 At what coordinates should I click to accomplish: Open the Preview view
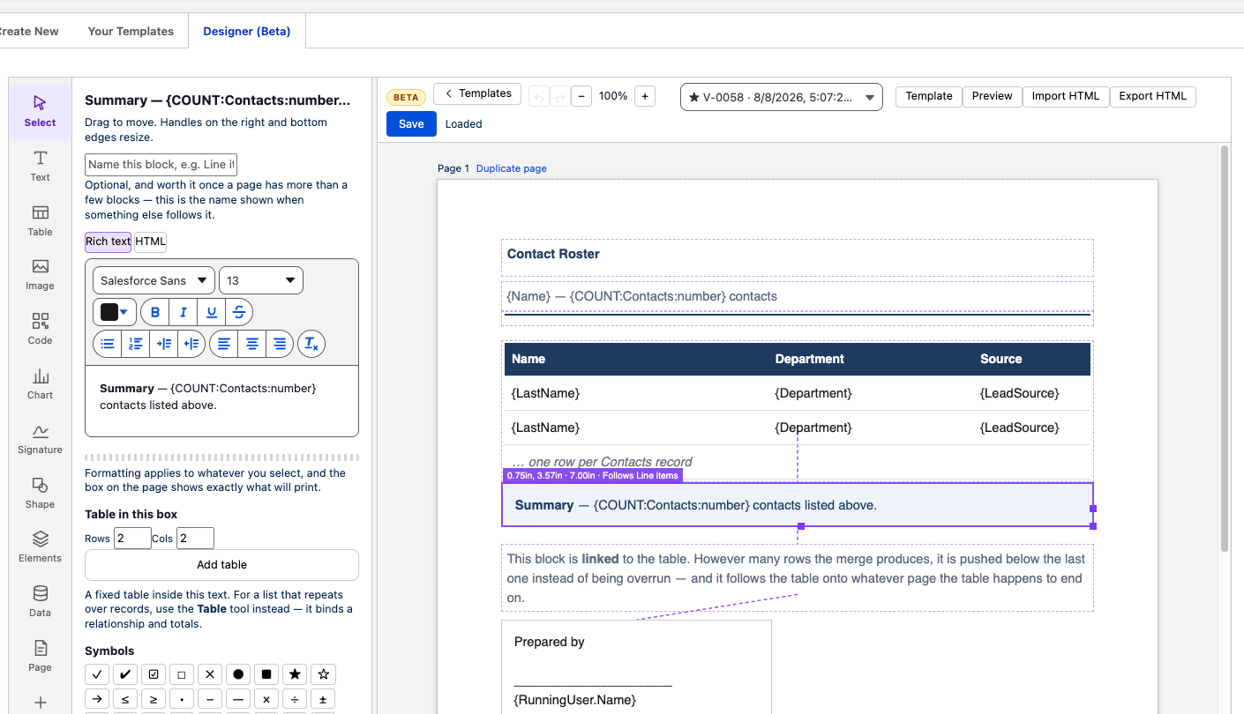pos(993,96)
